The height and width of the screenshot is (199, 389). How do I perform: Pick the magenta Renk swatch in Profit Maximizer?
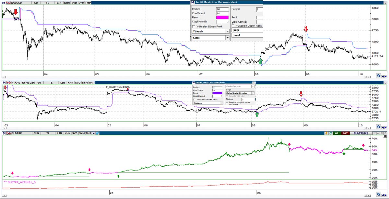point(222,17)
